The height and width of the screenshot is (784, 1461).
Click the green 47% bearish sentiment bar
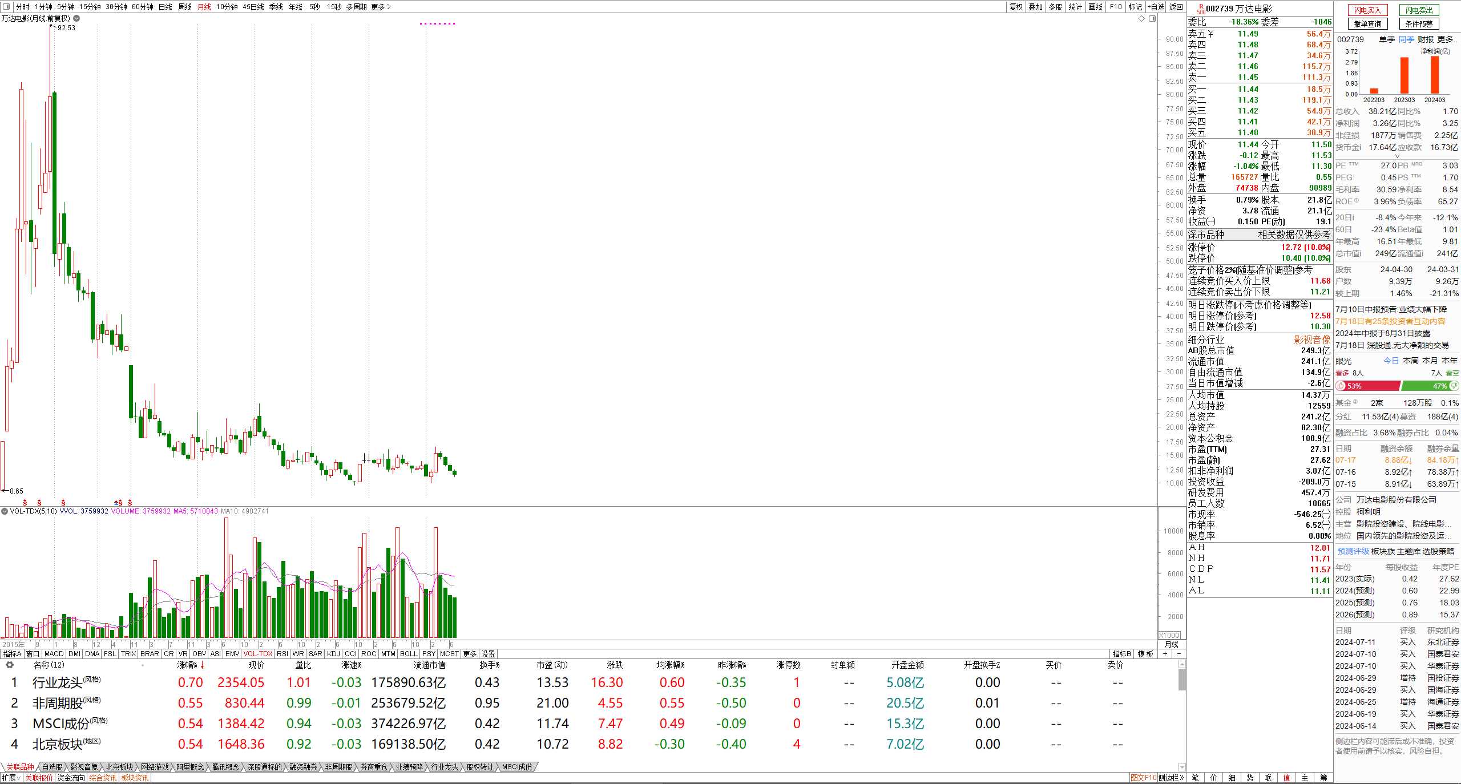pos(1430,386)
